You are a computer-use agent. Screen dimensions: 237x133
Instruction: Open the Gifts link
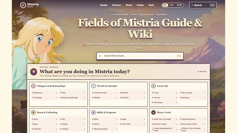pos(72,93)
